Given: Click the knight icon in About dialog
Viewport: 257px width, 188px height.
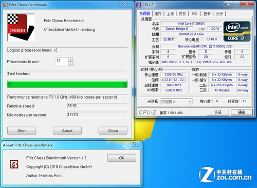Looking at the screenshot, I should [x=14, y=164].
